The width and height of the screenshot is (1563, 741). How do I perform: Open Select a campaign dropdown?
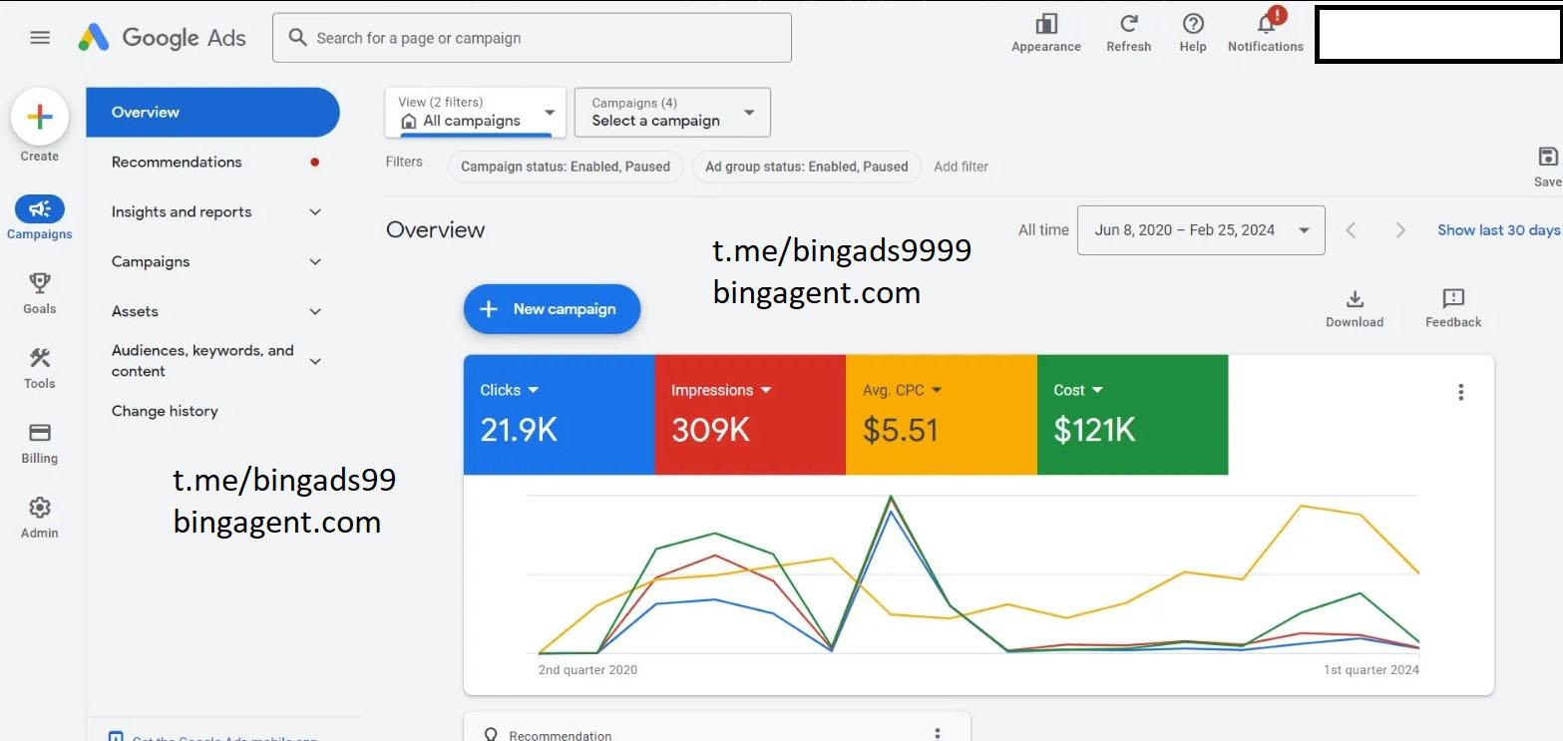(672, 112)
